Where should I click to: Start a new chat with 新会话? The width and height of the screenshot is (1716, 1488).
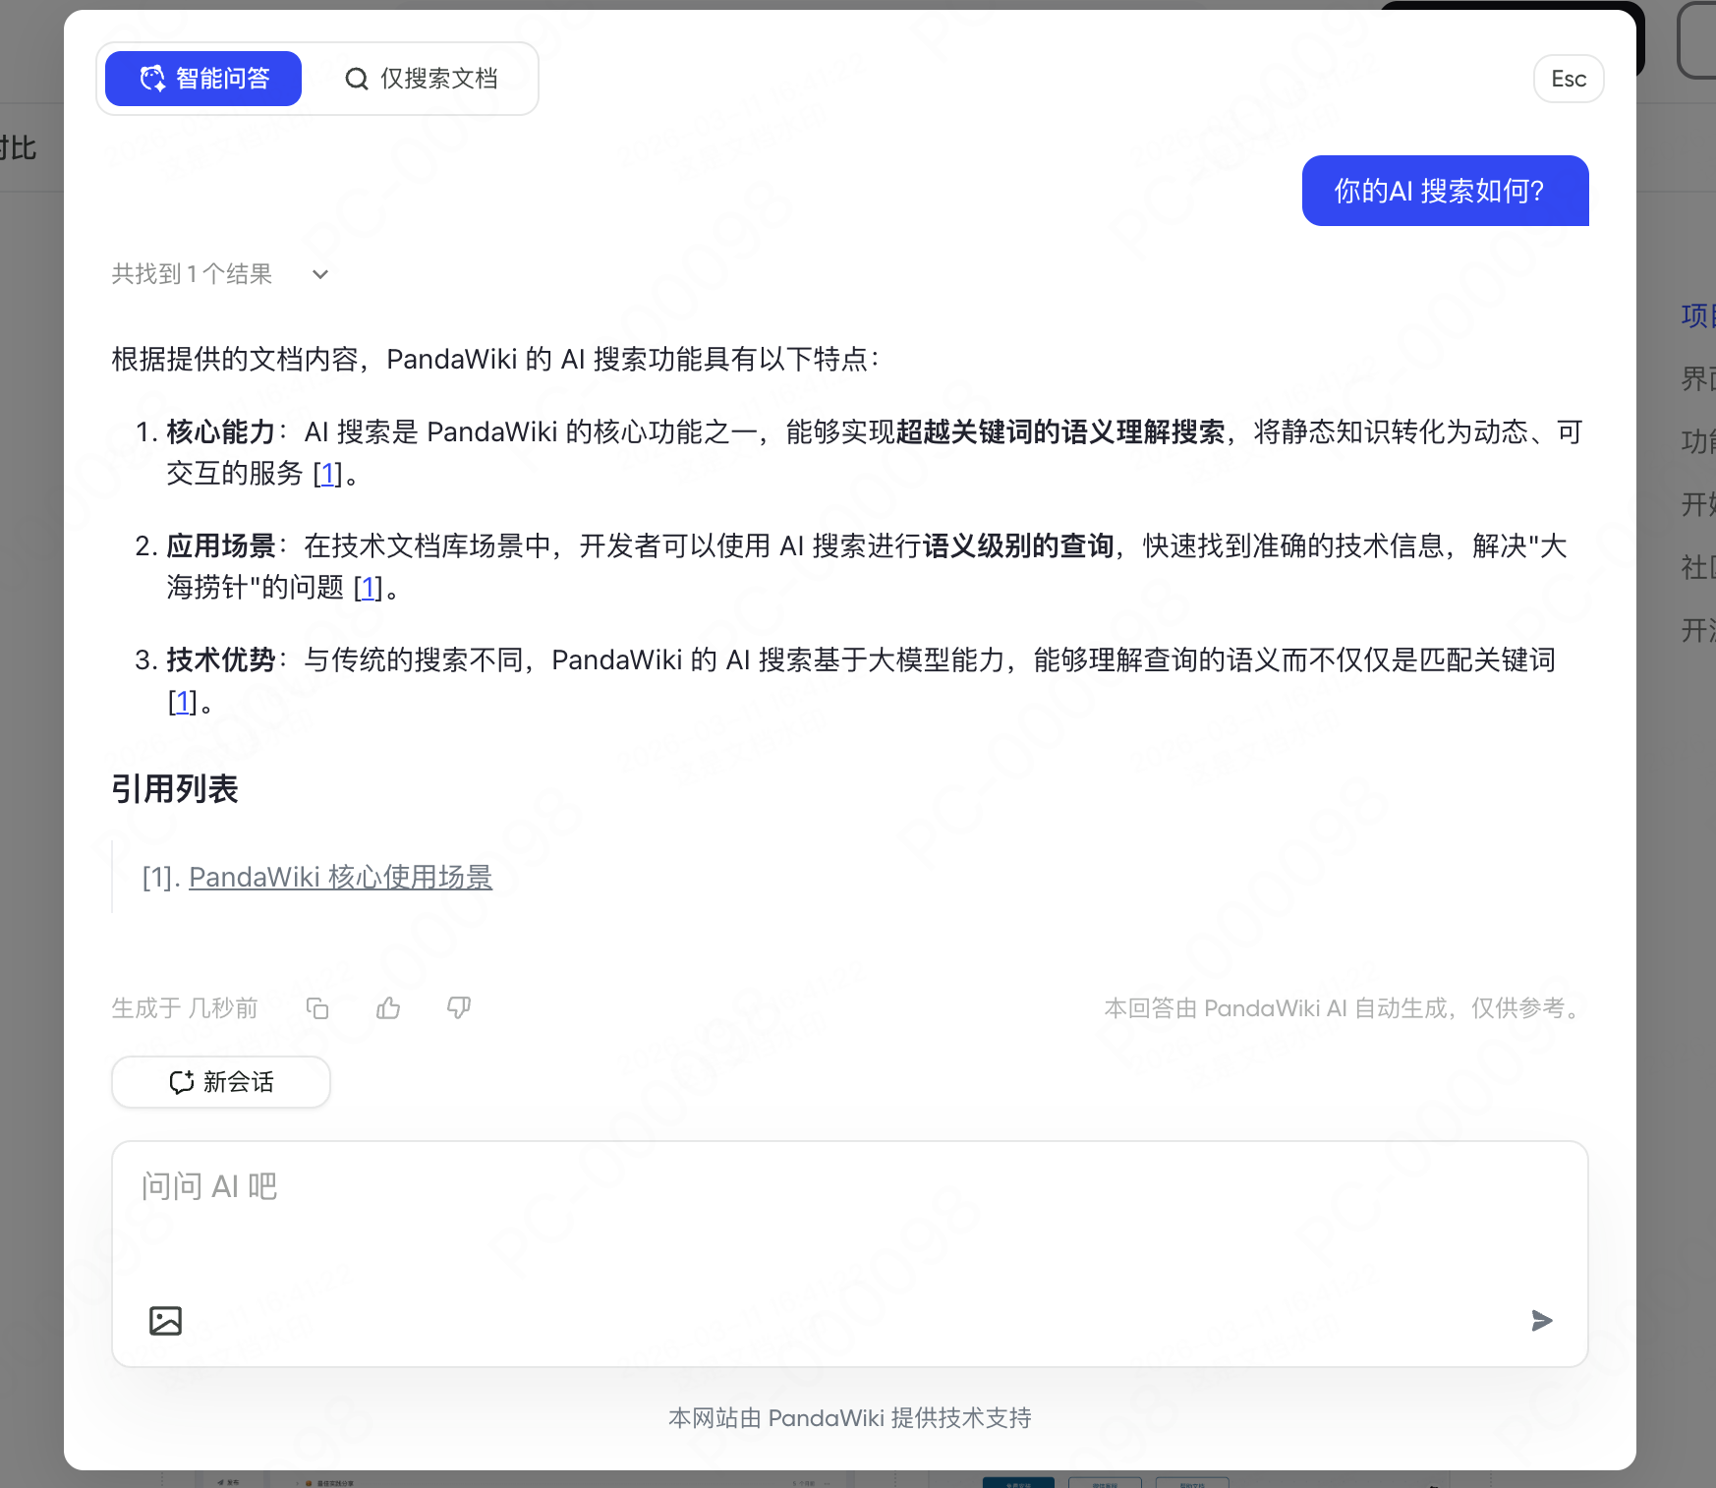(221, 1082)
